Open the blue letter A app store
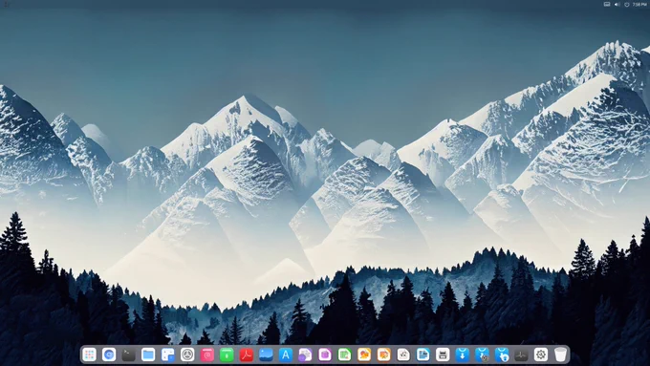650x366 pixels. click(286, 355)
